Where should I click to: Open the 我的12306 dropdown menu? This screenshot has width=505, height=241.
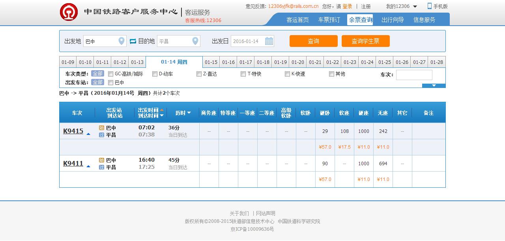pyautogui.click(x=415, y=7)
